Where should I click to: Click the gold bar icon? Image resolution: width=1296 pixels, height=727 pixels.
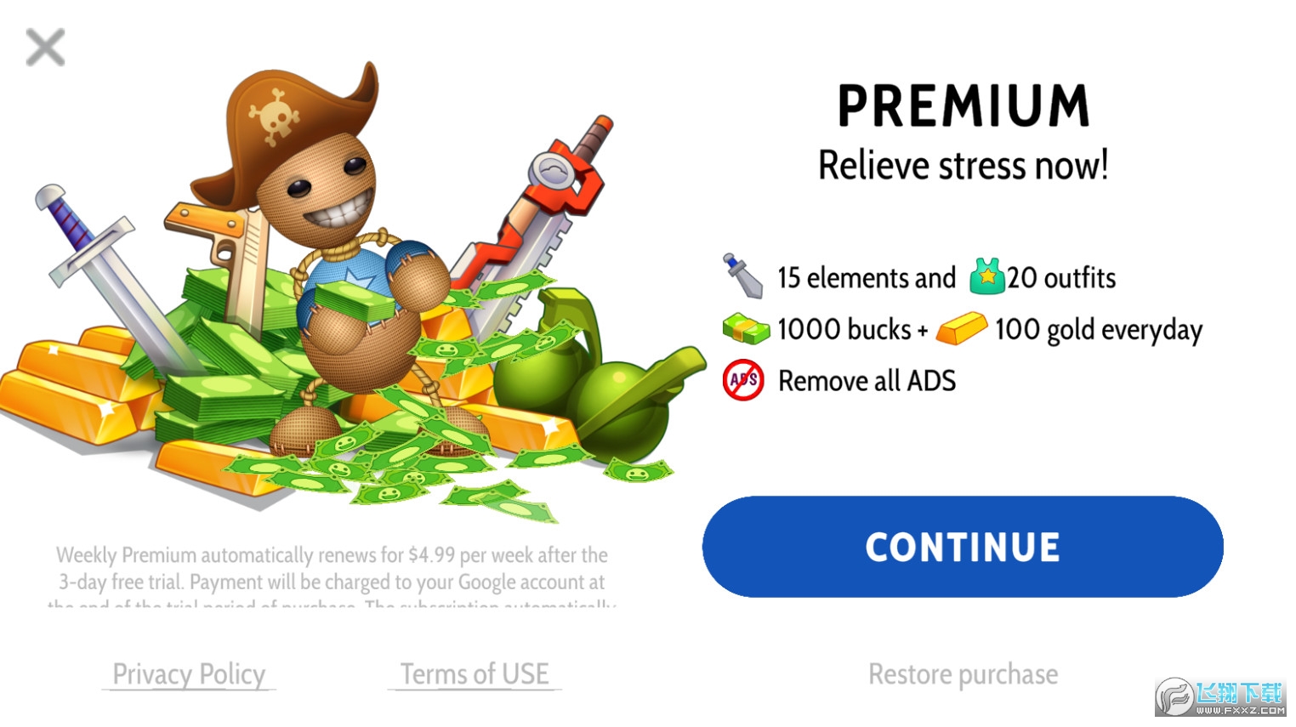pyautogui.click(x=961, y=328)
